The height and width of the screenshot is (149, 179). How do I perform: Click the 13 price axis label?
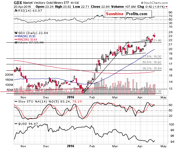pos(170,89)
